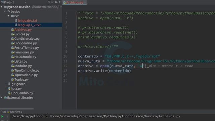Open TipoVariable.py file
The height and width of the screenshot is (121, 215).
coord(26,75)
